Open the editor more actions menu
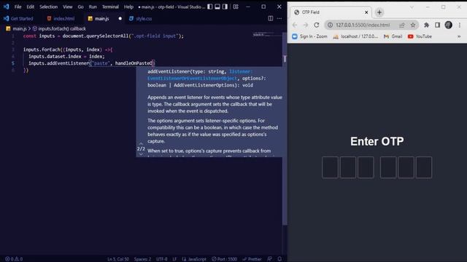This screenshot has height=262, width=467. [x=279, y=18]
